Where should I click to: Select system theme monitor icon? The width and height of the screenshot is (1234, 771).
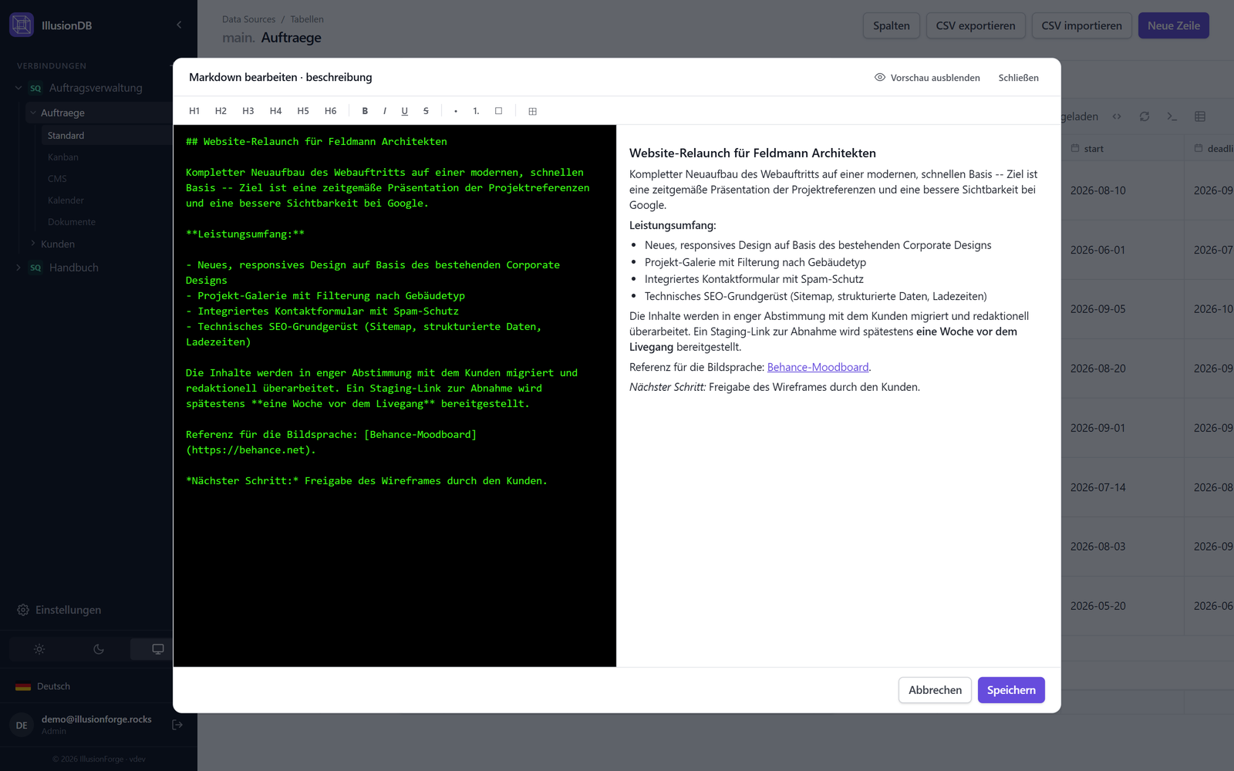click(158, 649)
